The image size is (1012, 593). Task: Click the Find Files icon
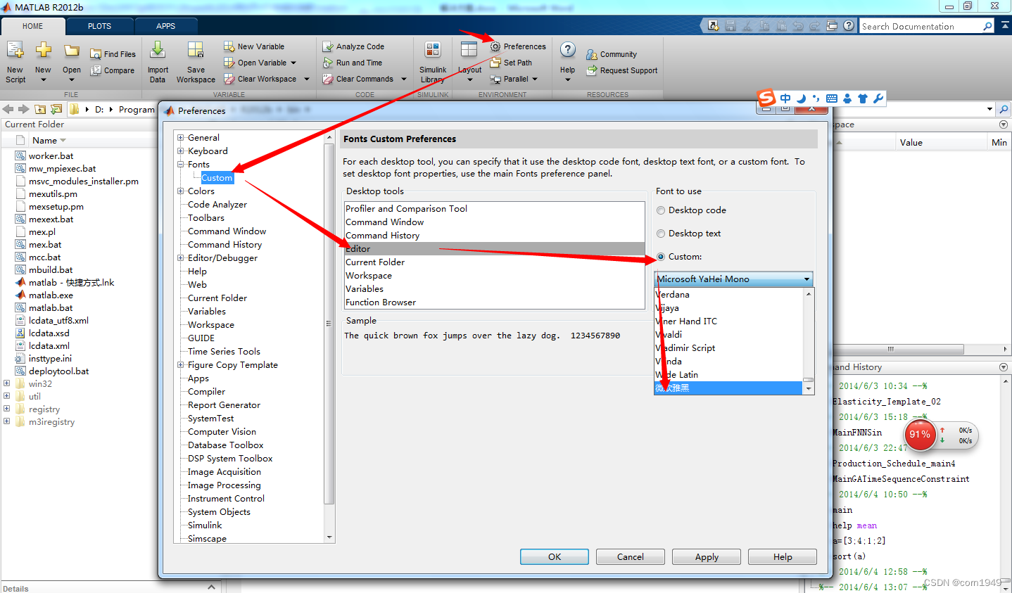(x=96, y=54)
